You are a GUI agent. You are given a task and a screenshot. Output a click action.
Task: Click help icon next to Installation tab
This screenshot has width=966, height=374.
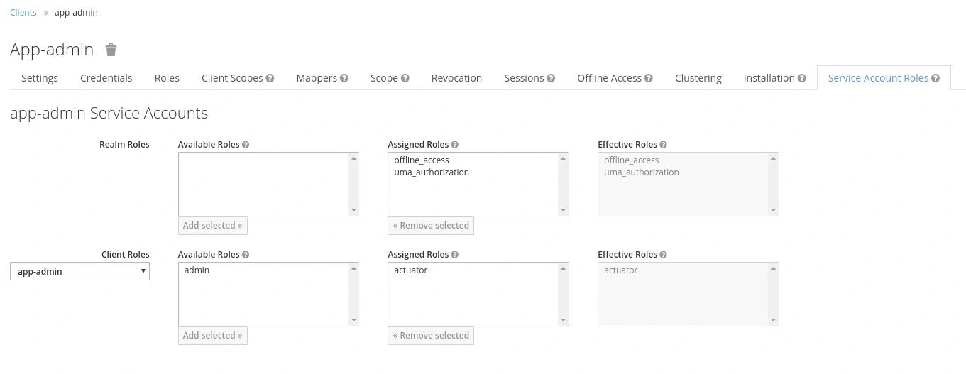(802, 78)
